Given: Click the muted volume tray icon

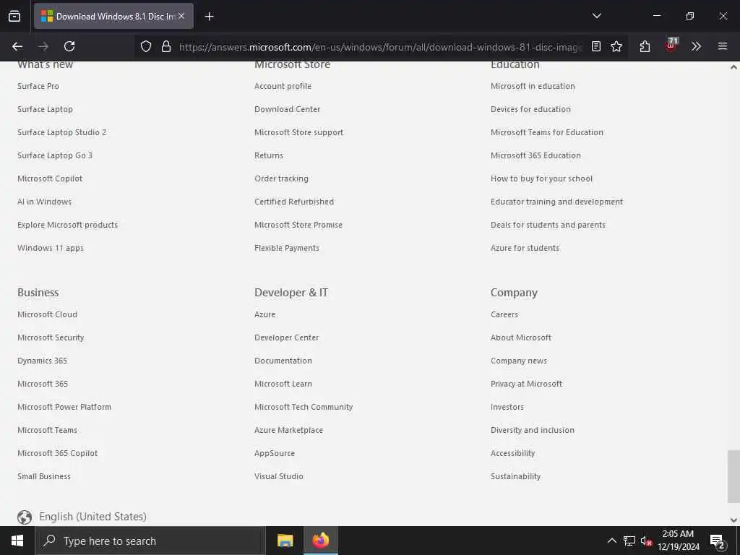Looking at the screenshot, I should coord(646,541).
